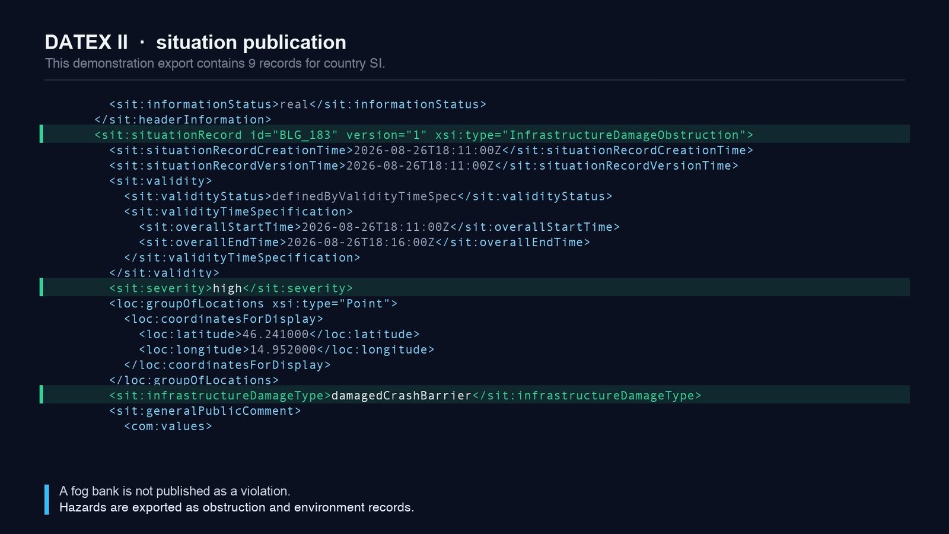Click the validityStatus definedByValidityTimeSpec line
The width and height of the screenshot is (949, 534).
[x=368, y=196]
